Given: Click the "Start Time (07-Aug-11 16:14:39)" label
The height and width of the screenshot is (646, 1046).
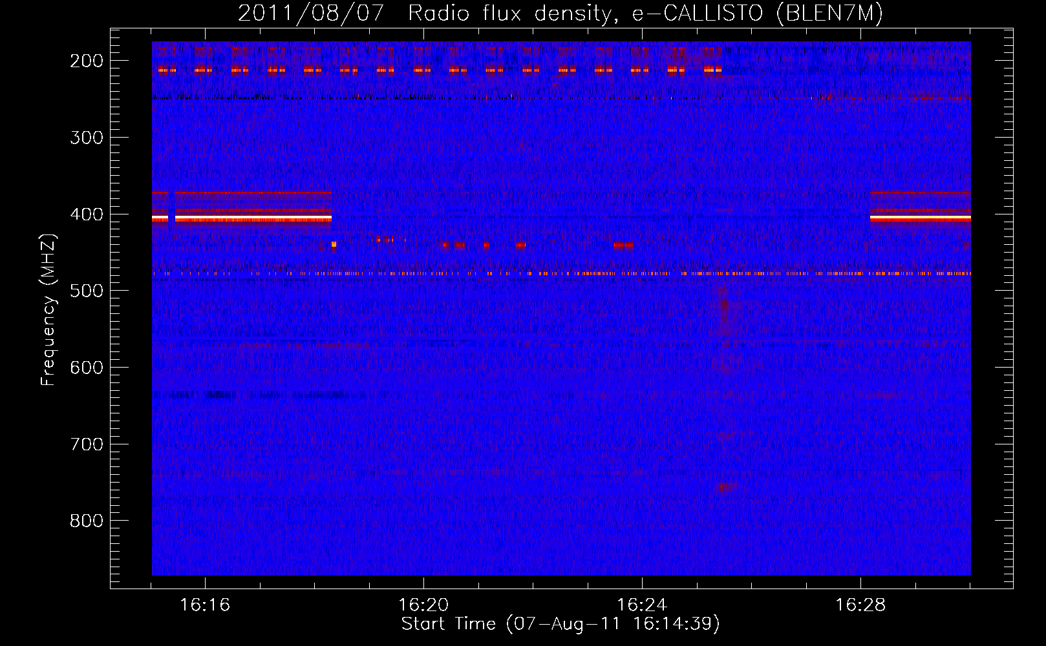Looking at the screenshot, I should click(x=560, y=624).
